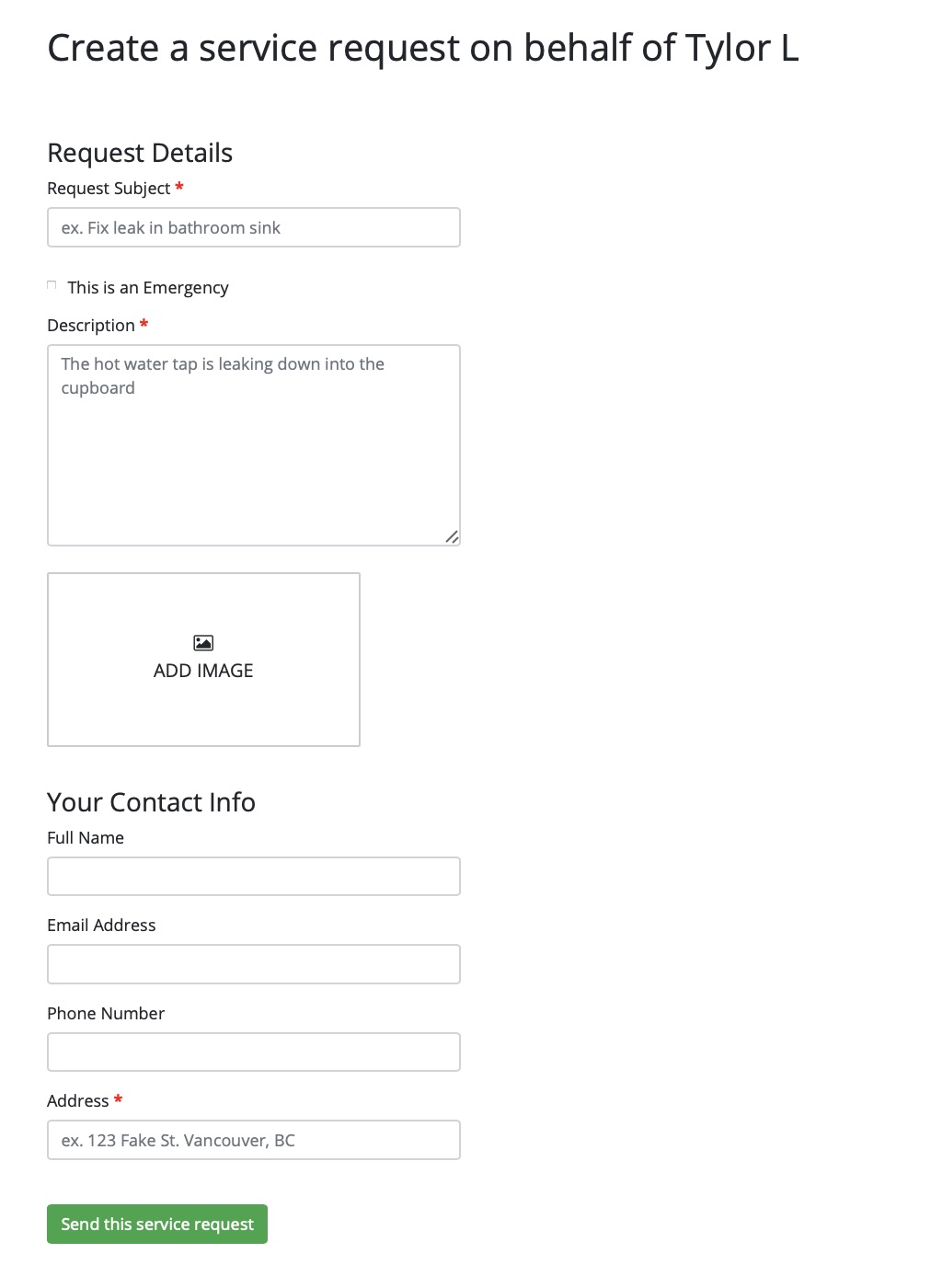
Task: Click the "Address" field label
Action: pos(78,1101)
